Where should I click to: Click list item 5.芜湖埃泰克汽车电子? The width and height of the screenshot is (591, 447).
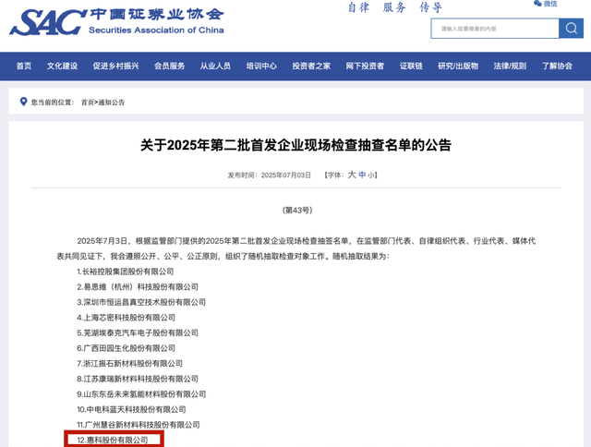pyautogui.click(x=138, y=332)
